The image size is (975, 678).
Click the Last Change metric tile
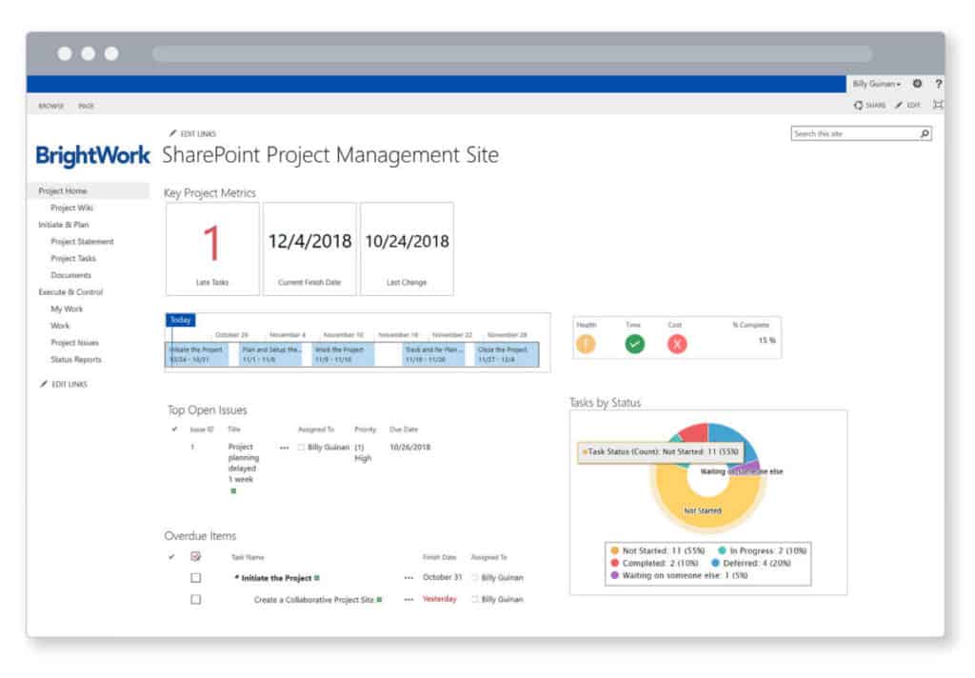[407, 249]
